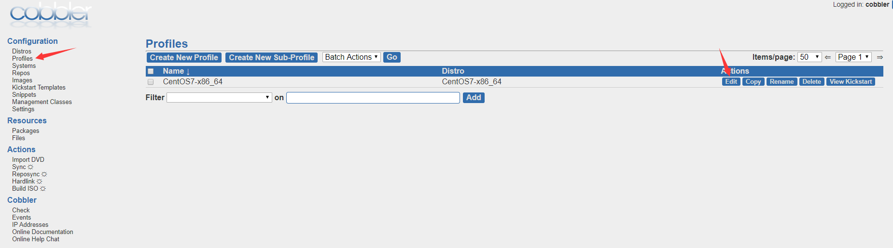This screenshot has width=893, height=248.
Task: Open the Filter field dropdown
Action: coord(219,98)
